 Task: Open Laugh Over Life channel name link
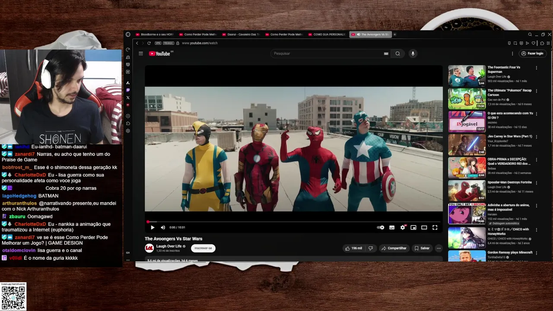tap(169, 246)
